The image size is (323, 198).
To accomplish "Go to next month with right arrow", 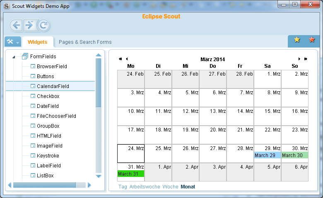I will (299, 59).
